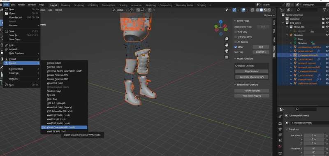
Task: Enable the All Scenes checkbox
Action: tap(236, 42)
